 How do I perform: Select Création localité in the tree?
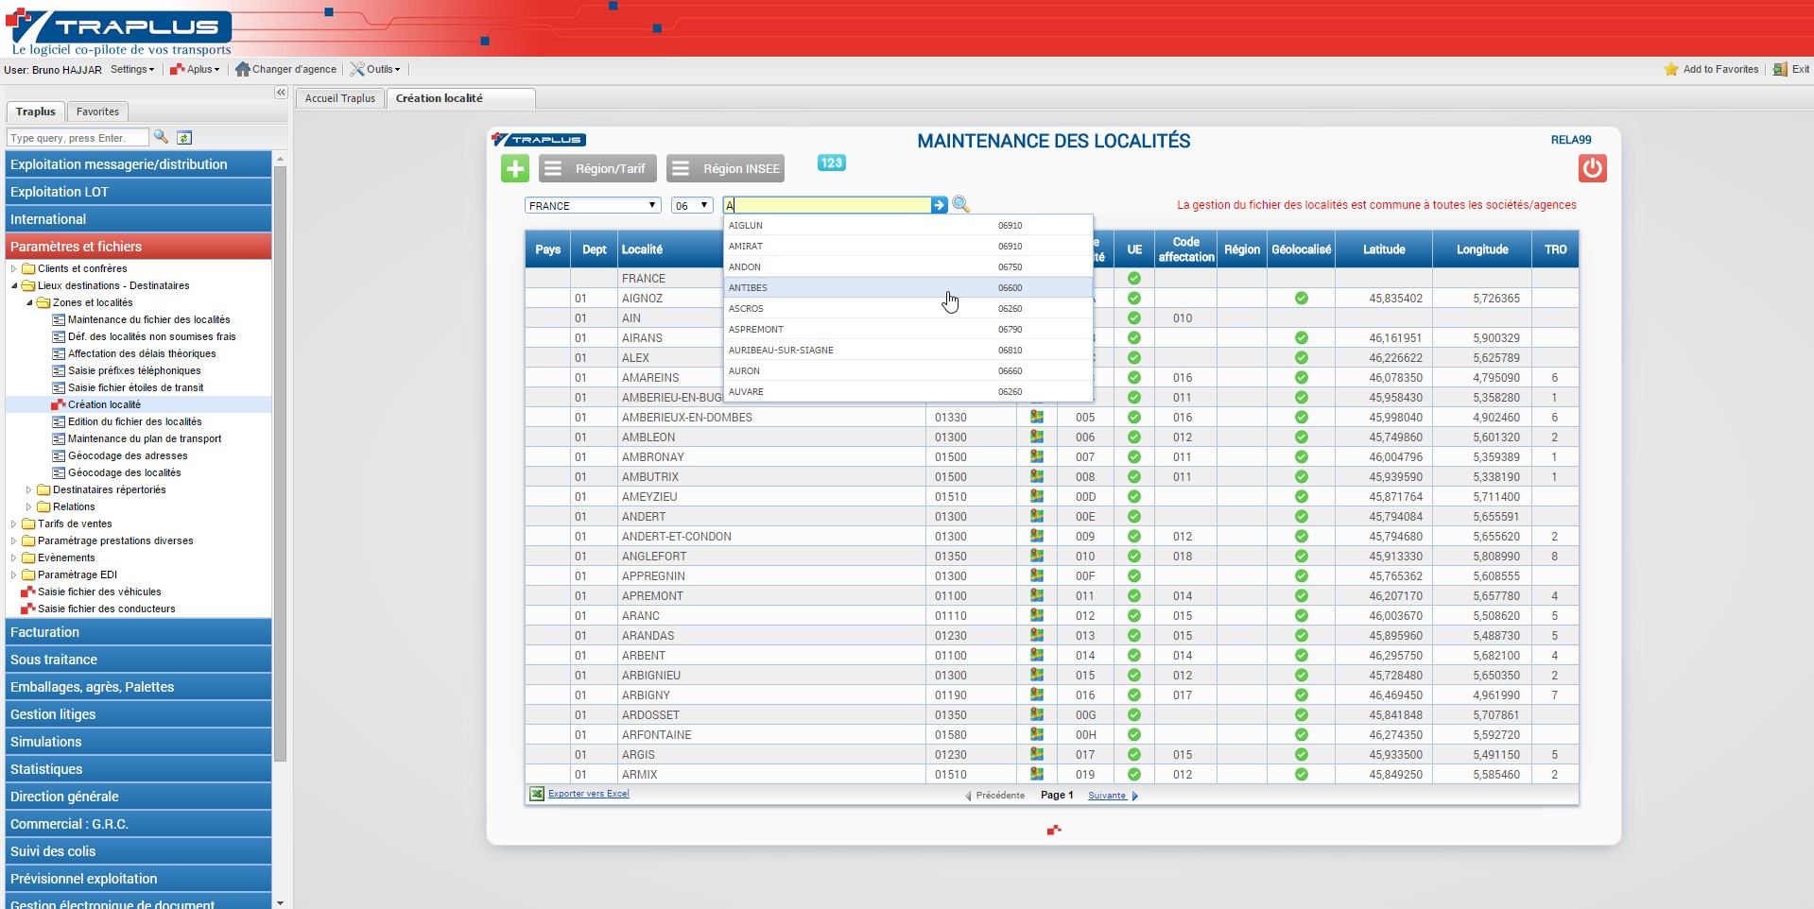(104, 404)
